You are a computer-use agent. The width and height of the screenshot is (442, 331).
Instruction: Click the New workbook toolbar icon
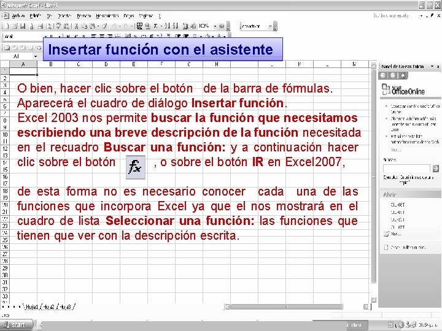tap(7, 26)
